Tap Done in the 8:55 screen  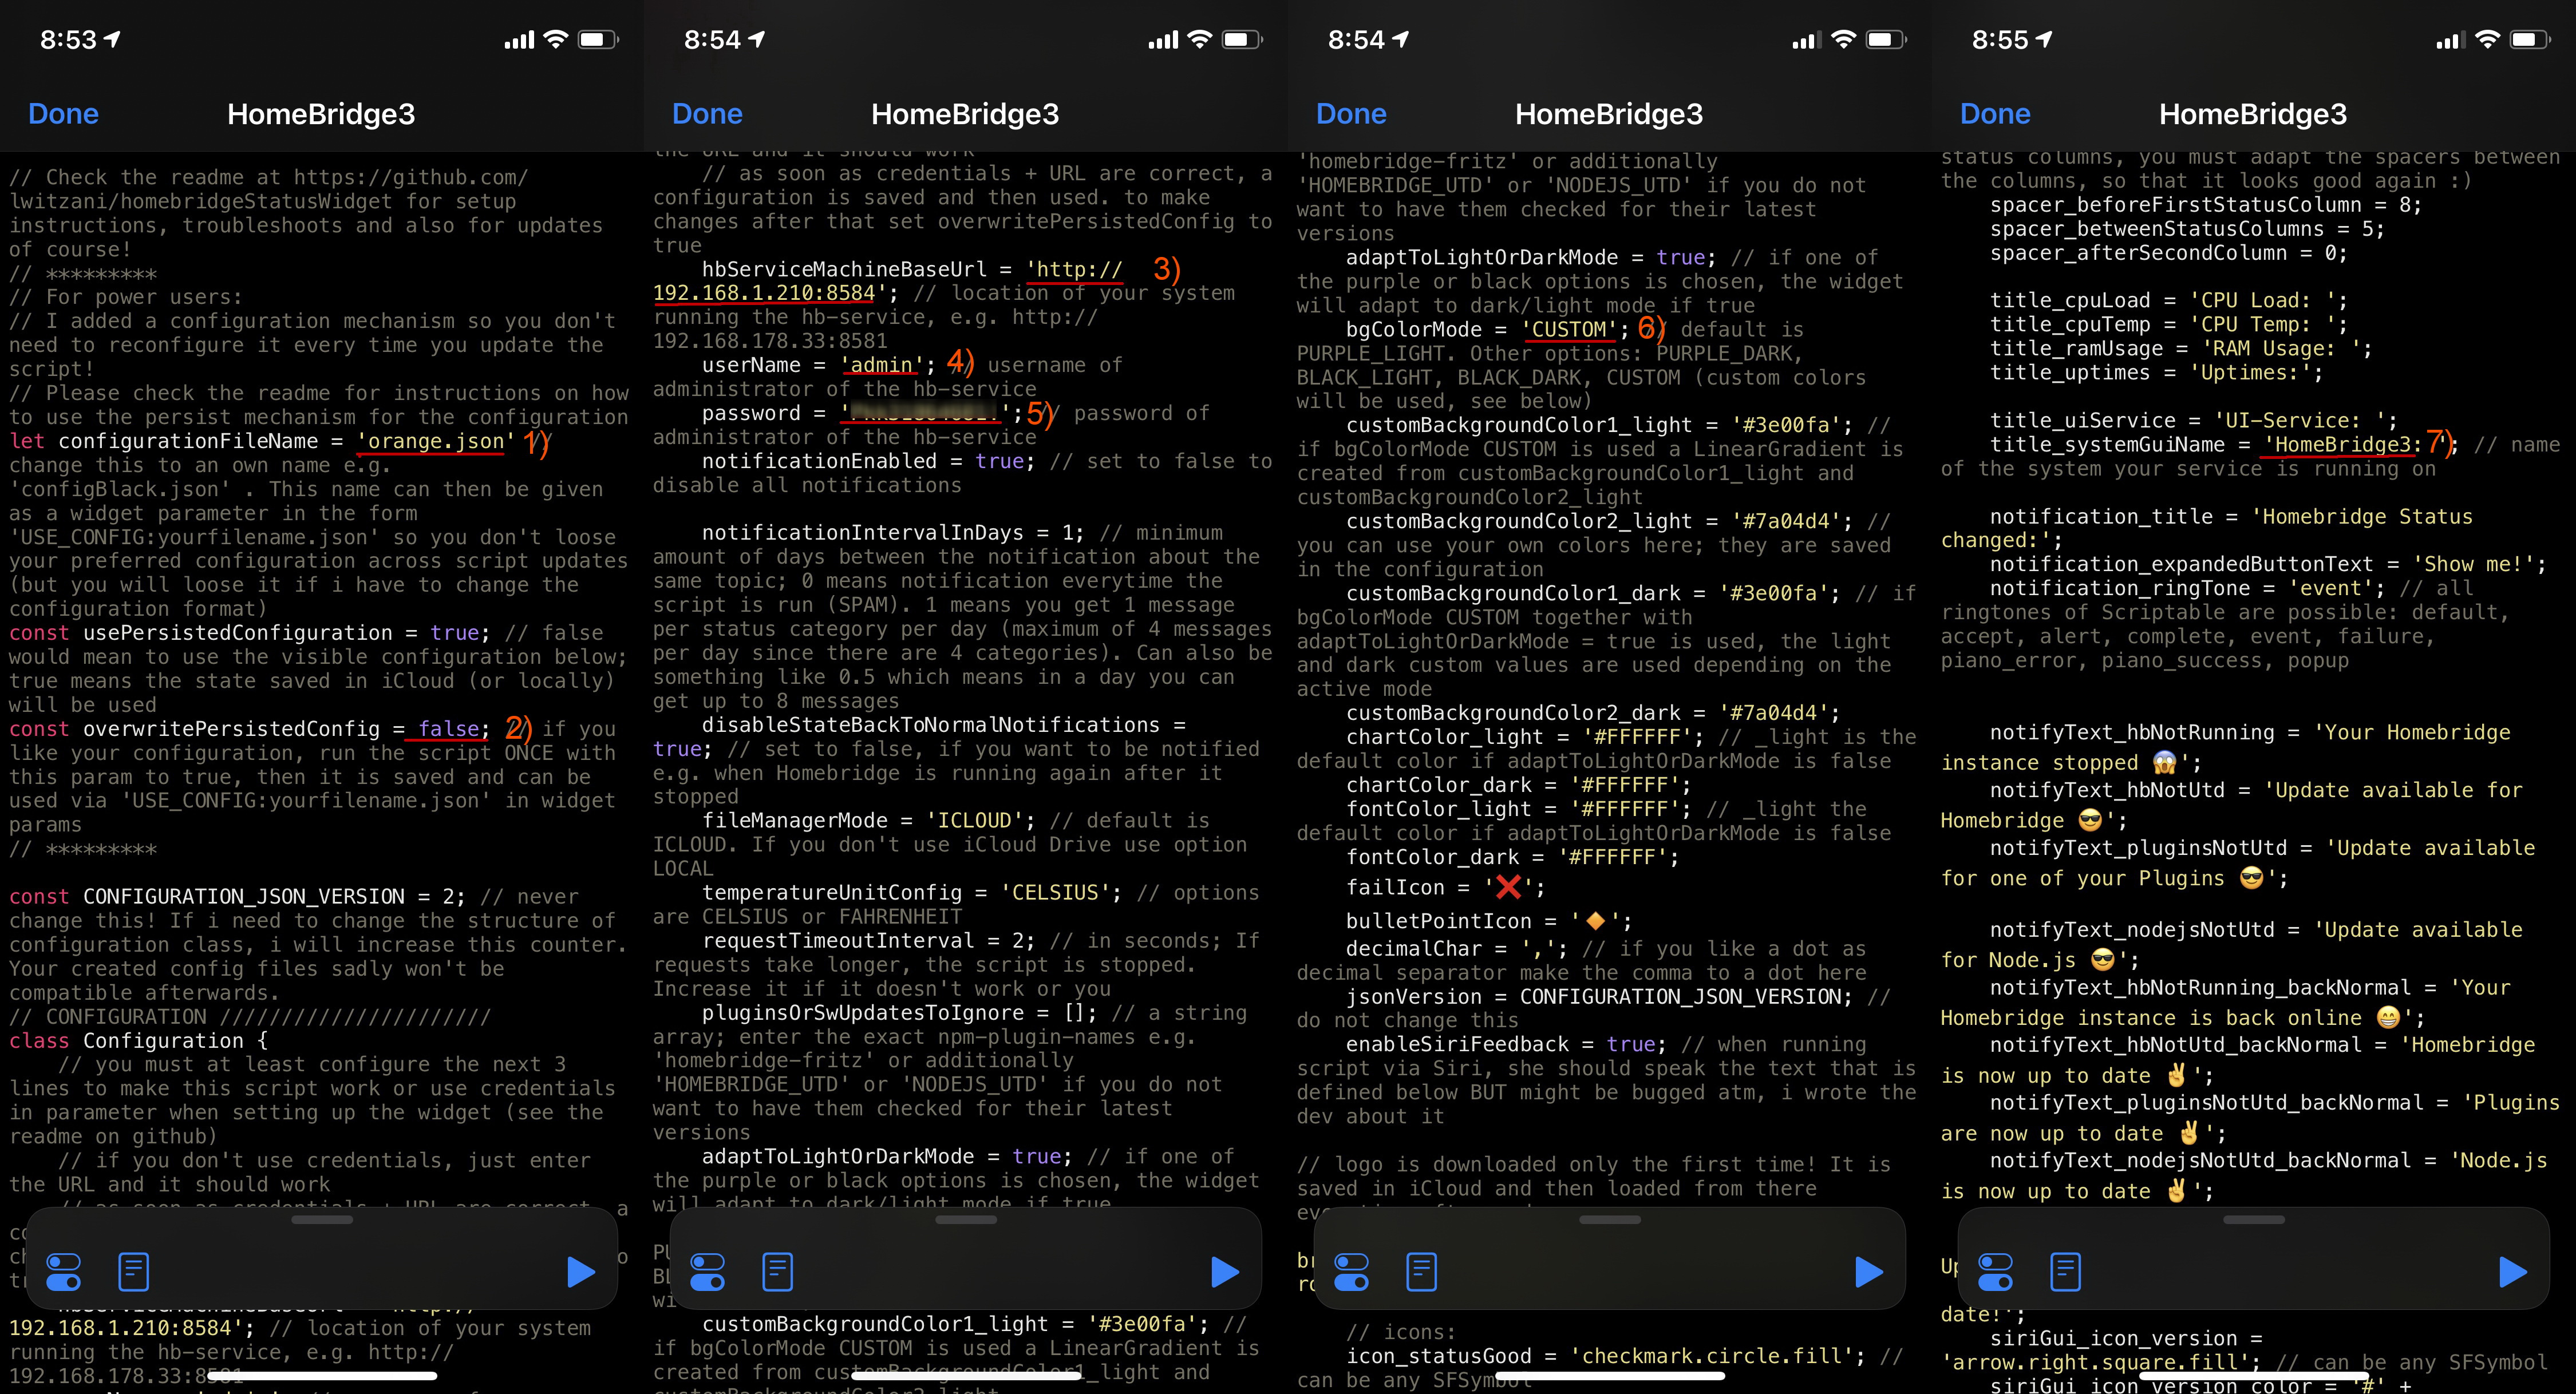[x=1996, y=114]
